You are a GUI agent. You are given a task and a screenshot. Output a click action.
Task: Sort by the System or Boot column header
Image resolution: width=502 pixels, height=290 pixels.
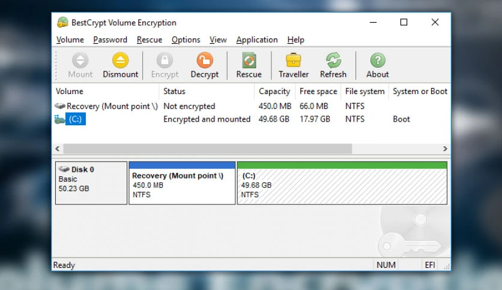tap(420, 91)
